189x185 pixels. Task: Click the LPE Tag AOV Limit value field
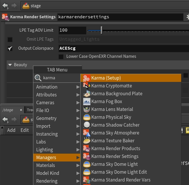(72, 30)
